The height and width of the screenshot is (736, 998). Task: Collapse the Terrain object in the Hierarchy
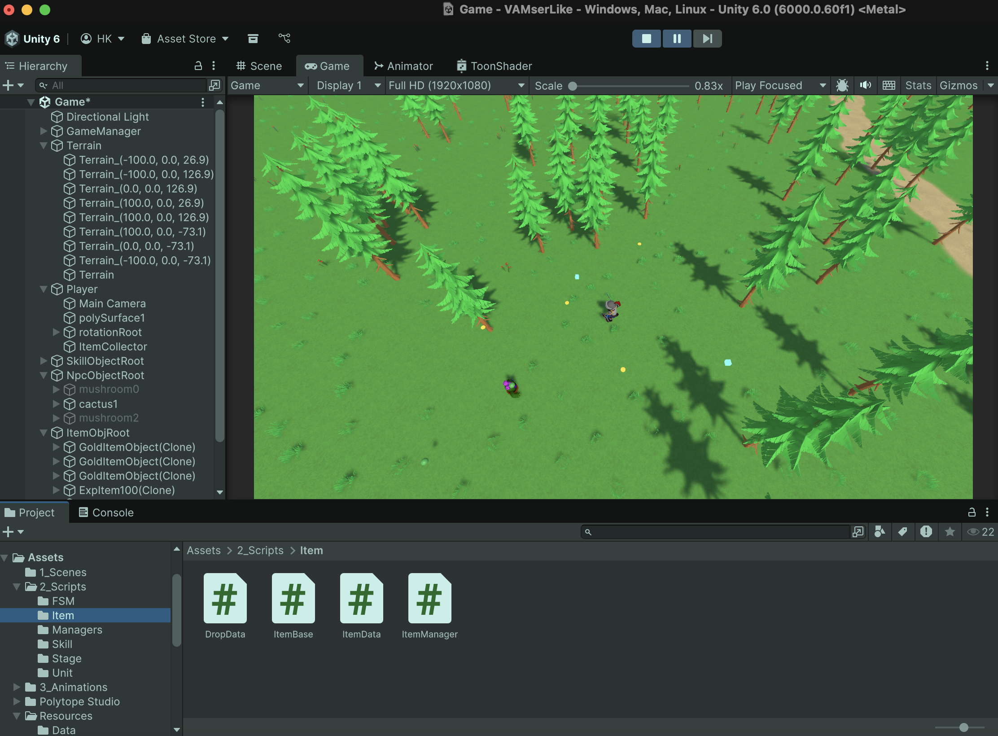44,145
